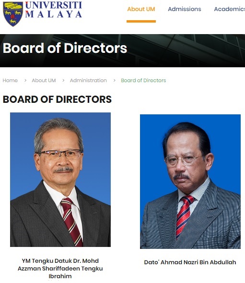Click Board of Directors breadcrumb link

pos(143,80)
